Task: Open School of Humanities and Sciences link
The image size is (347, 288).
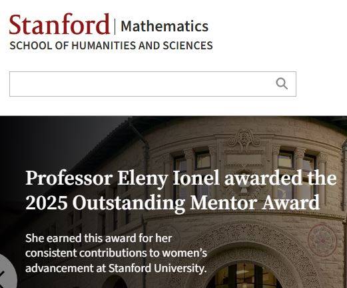Action: [x=111, y=45]
